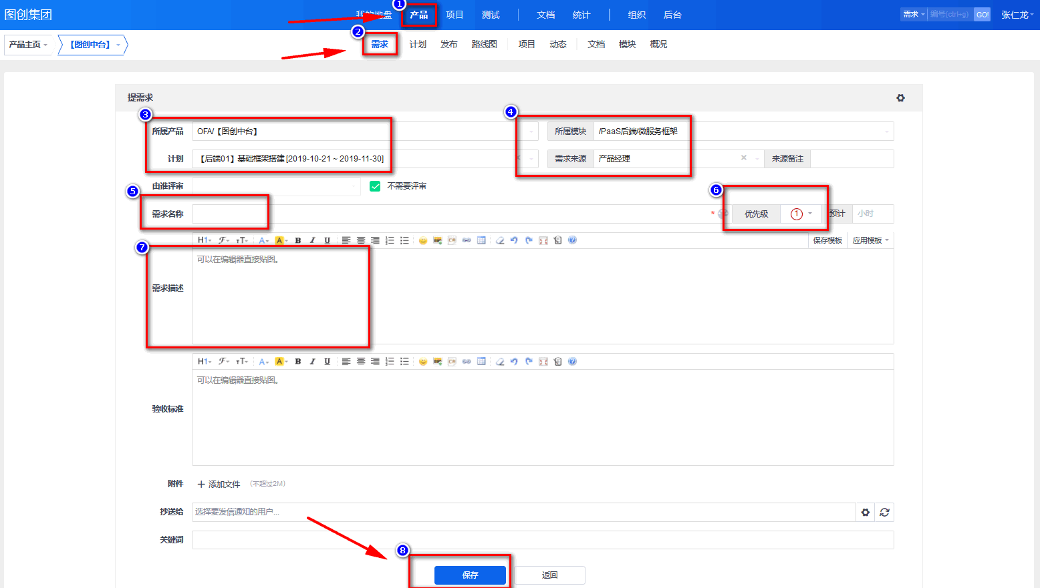Open editor help in 需求描述 toolbar

[x=572, y=240]
